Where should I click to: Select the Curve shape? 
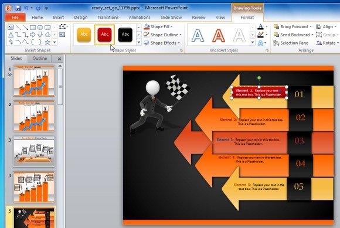[x=25, y=42]
